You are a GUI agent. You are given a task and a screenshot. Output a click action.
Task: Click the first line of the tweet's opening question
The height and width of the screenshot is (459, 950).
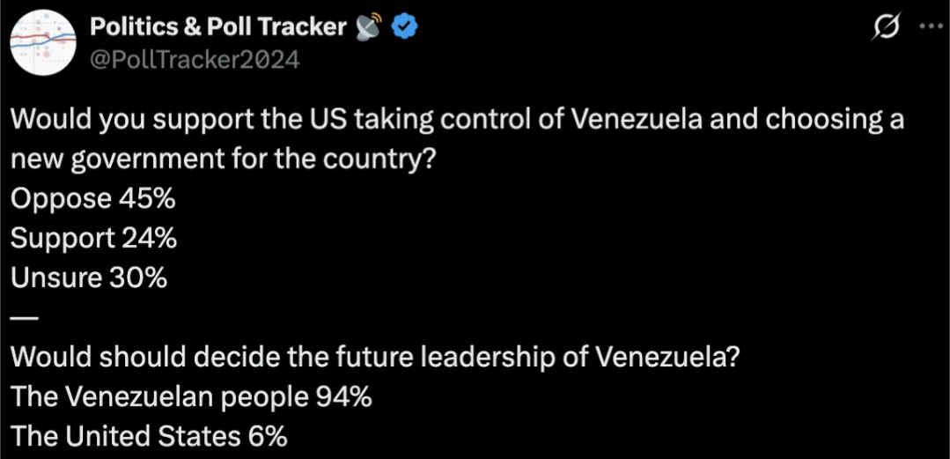click(457, 120)
